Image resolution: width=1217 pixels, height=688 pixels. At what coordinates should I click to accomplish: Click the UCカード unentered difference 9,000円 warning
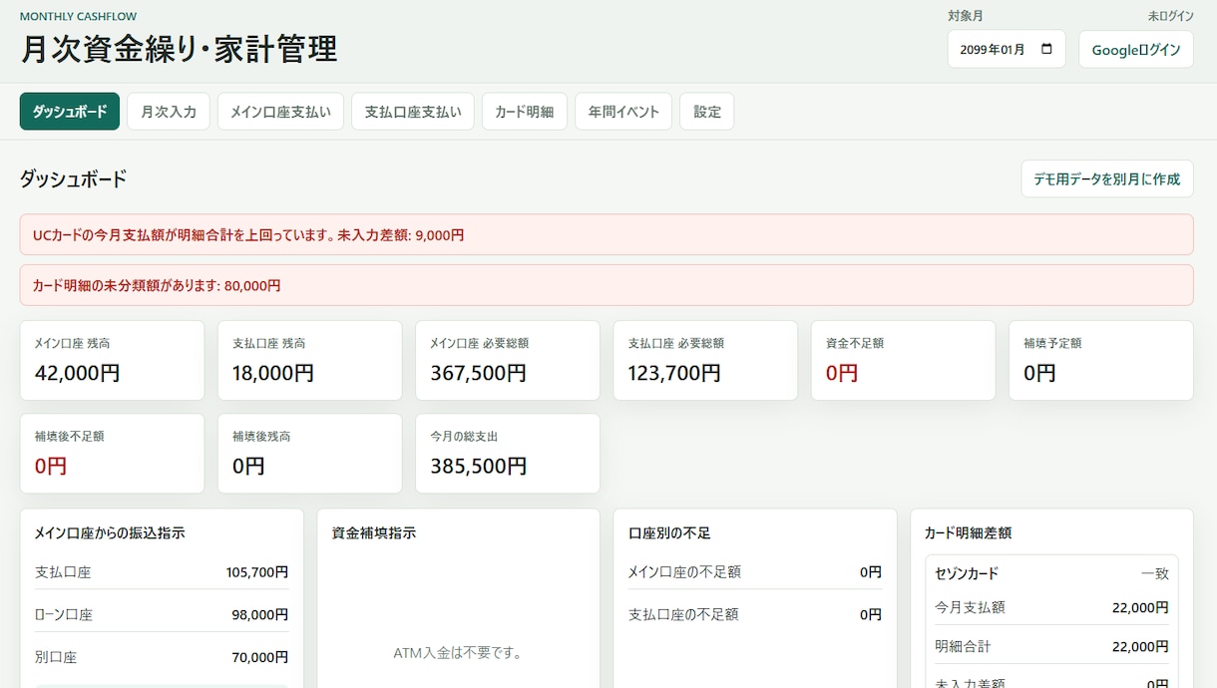coord(607,234)
